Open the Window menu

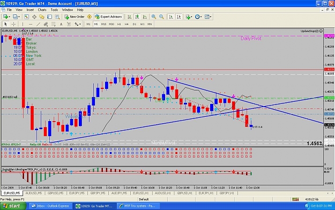coord(68,10)
